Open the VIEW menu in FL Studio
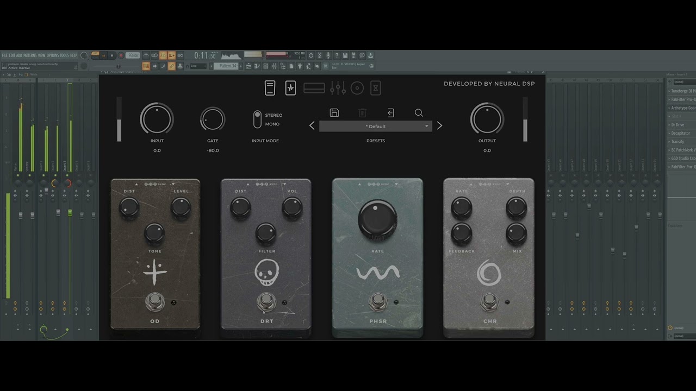 tap(41, 55)
